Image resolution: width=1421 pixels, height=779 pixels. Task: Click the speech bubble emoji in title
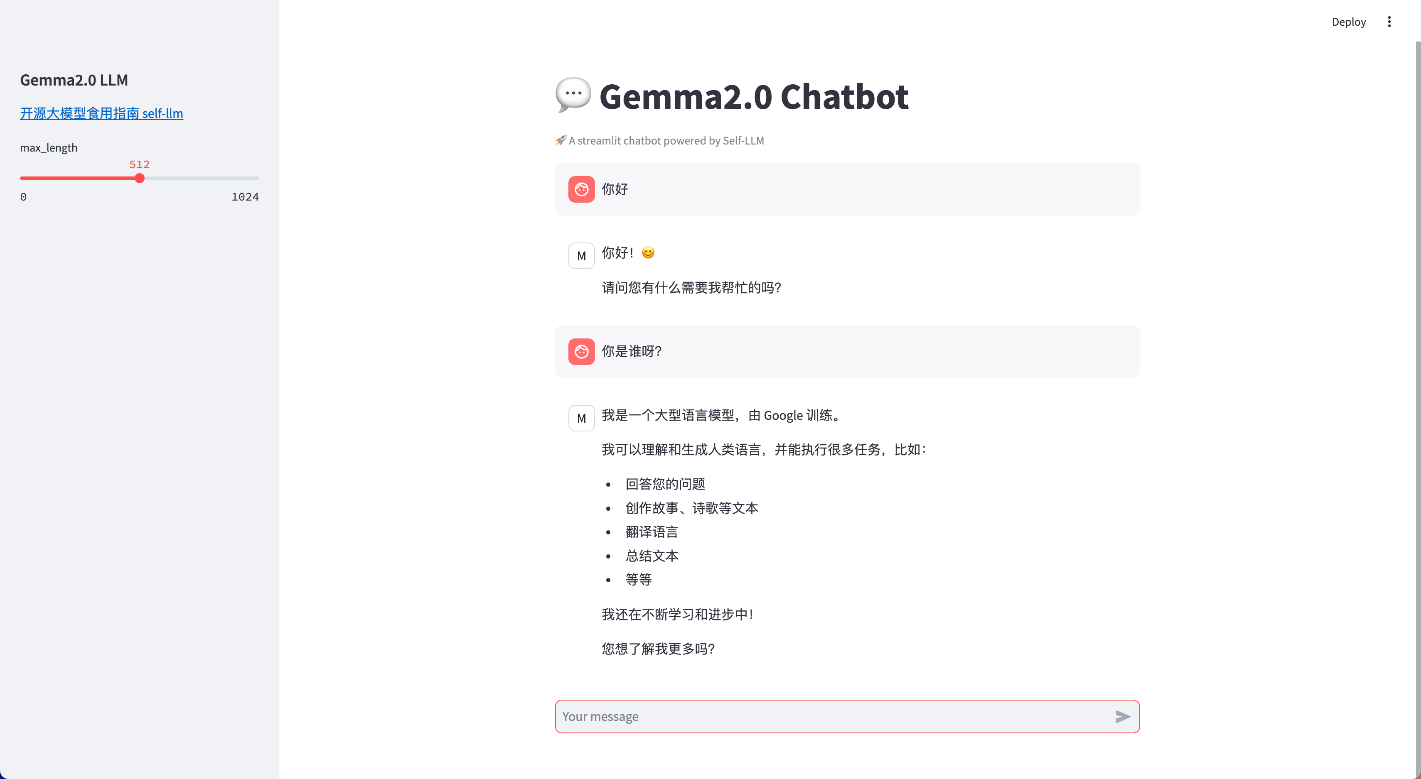click(573, 95)
